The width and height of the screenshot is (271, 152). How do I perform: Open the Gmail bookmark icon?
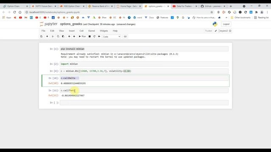[26, 18]
